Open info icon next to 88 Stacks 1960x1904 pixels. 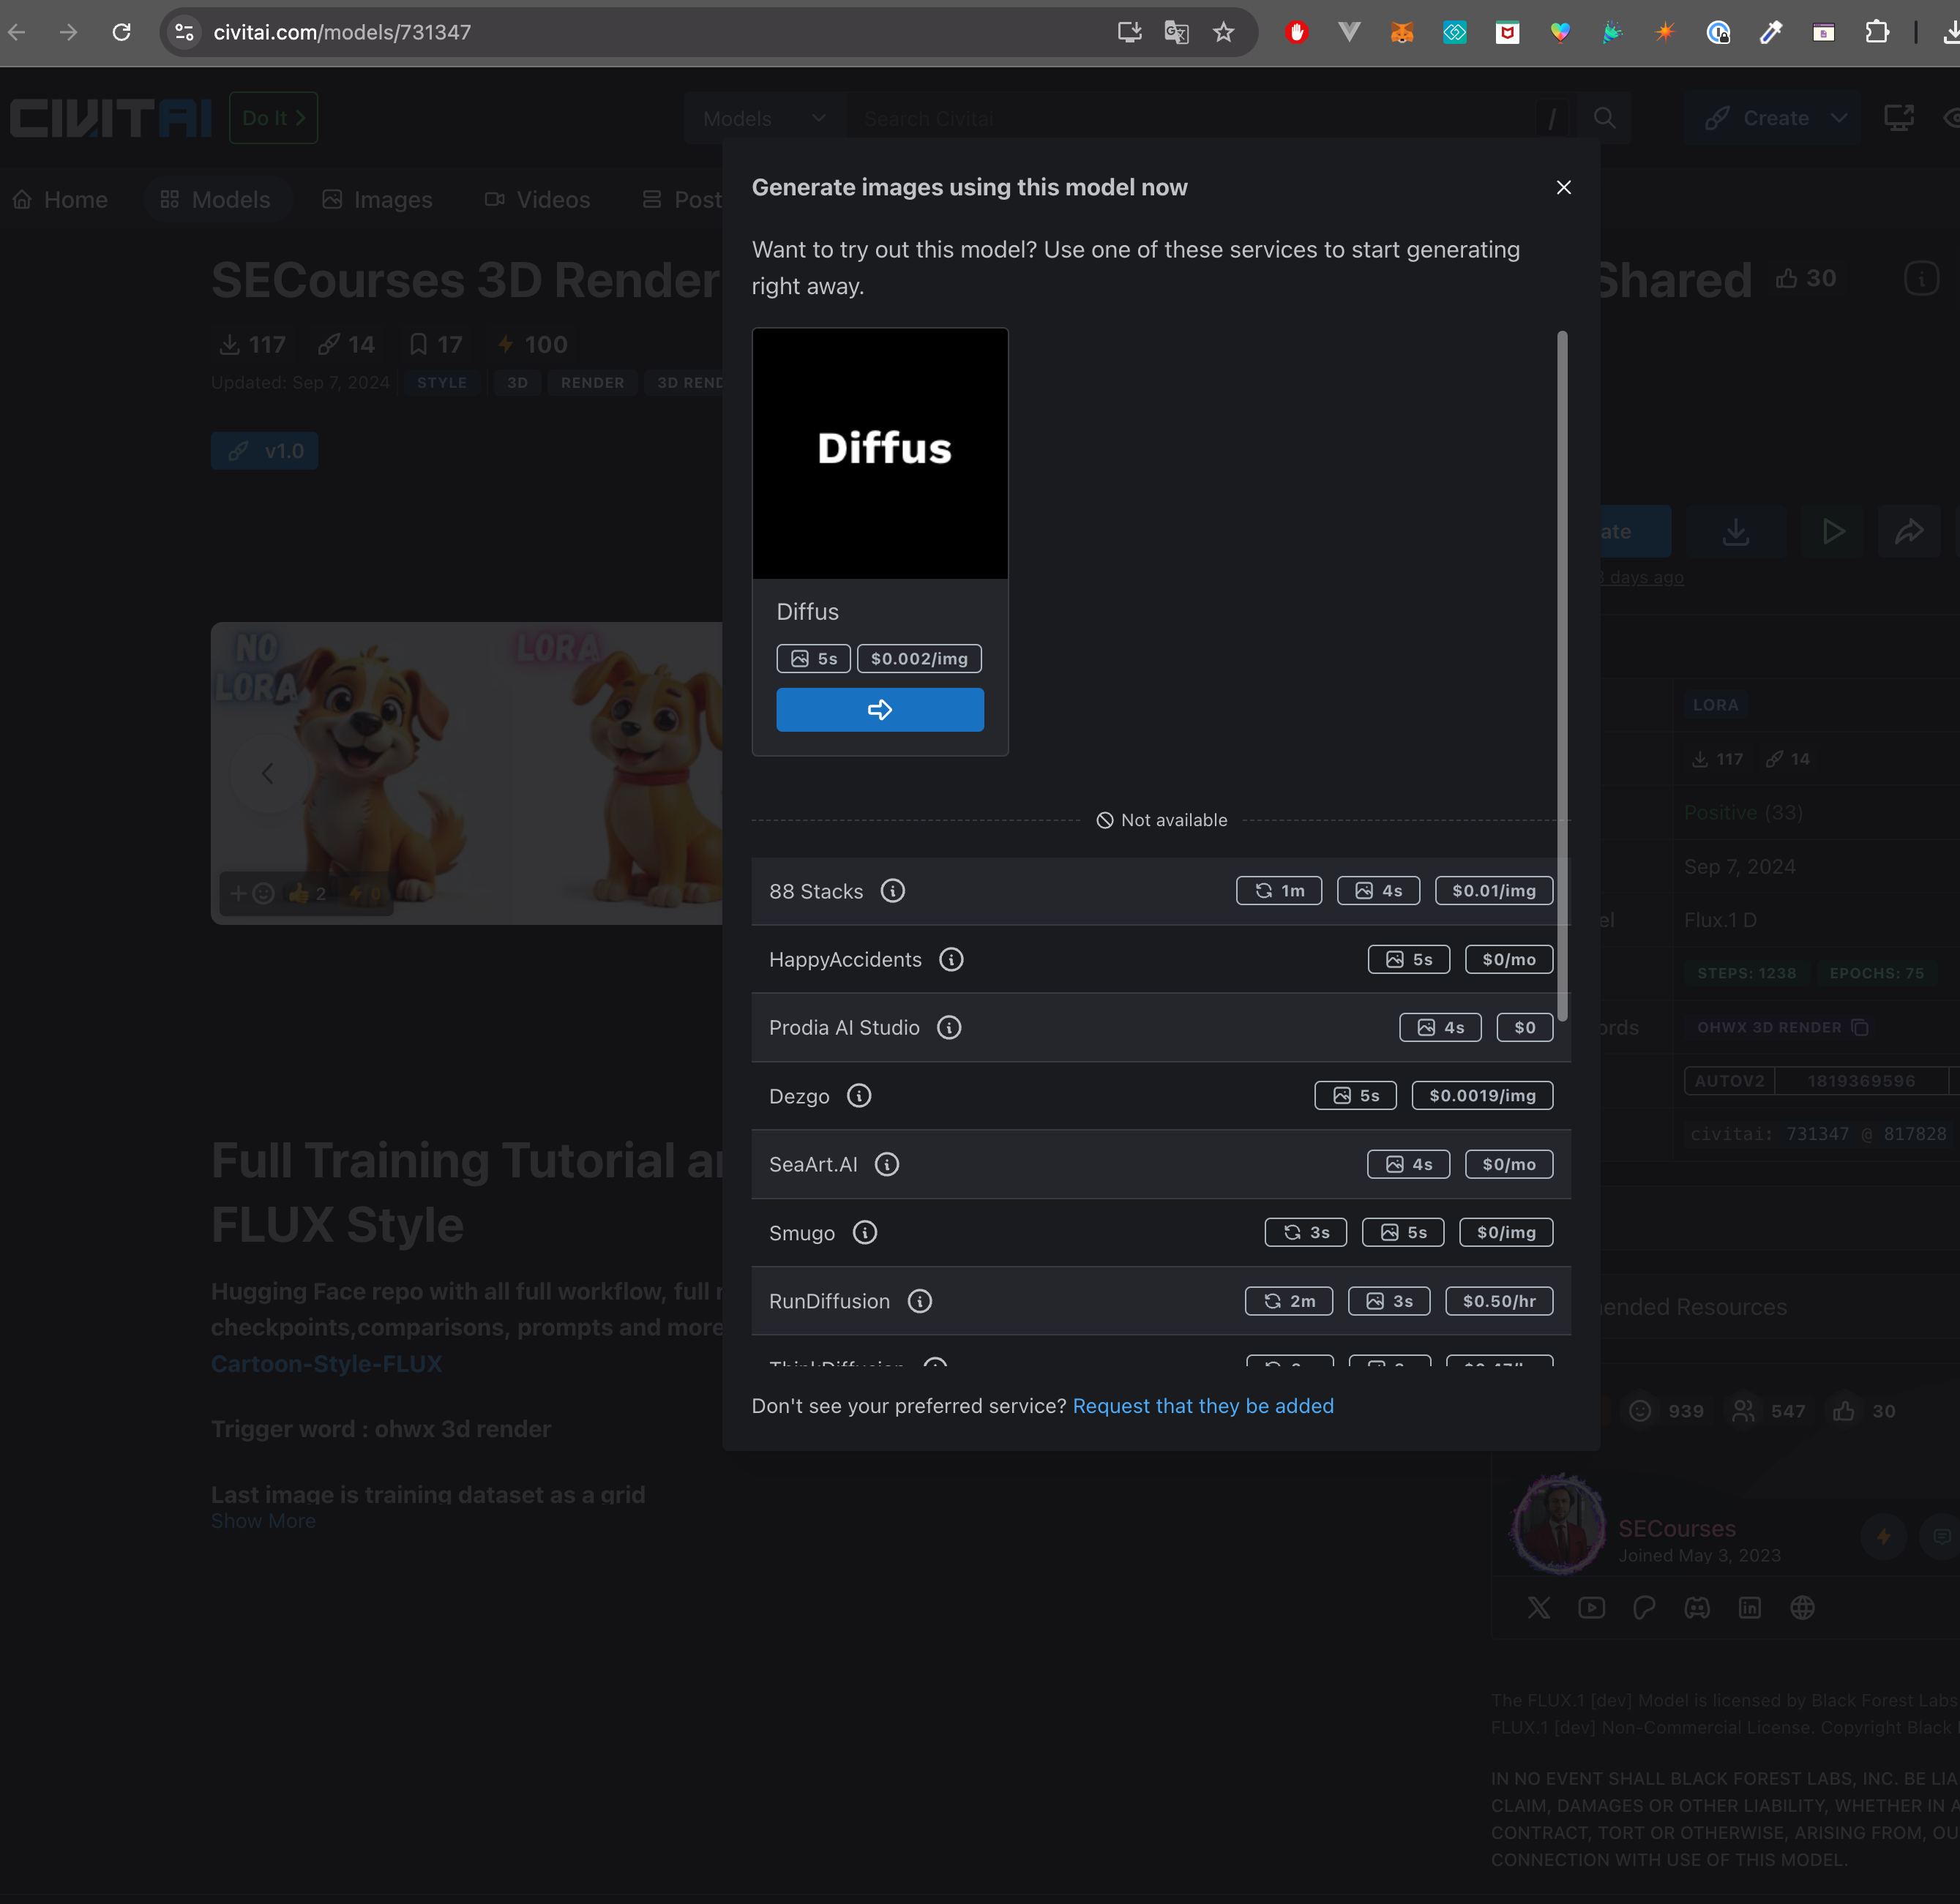892,890
